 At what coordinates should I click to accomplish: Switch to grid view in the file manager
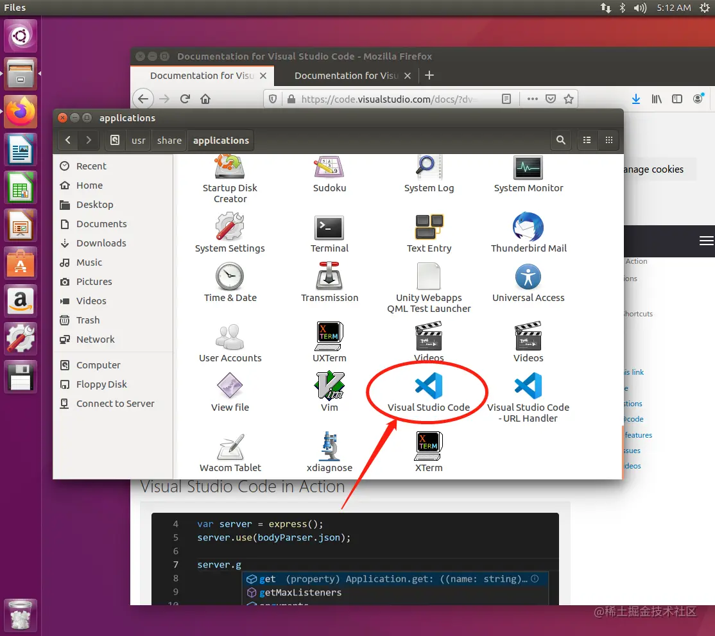[608, 140]
